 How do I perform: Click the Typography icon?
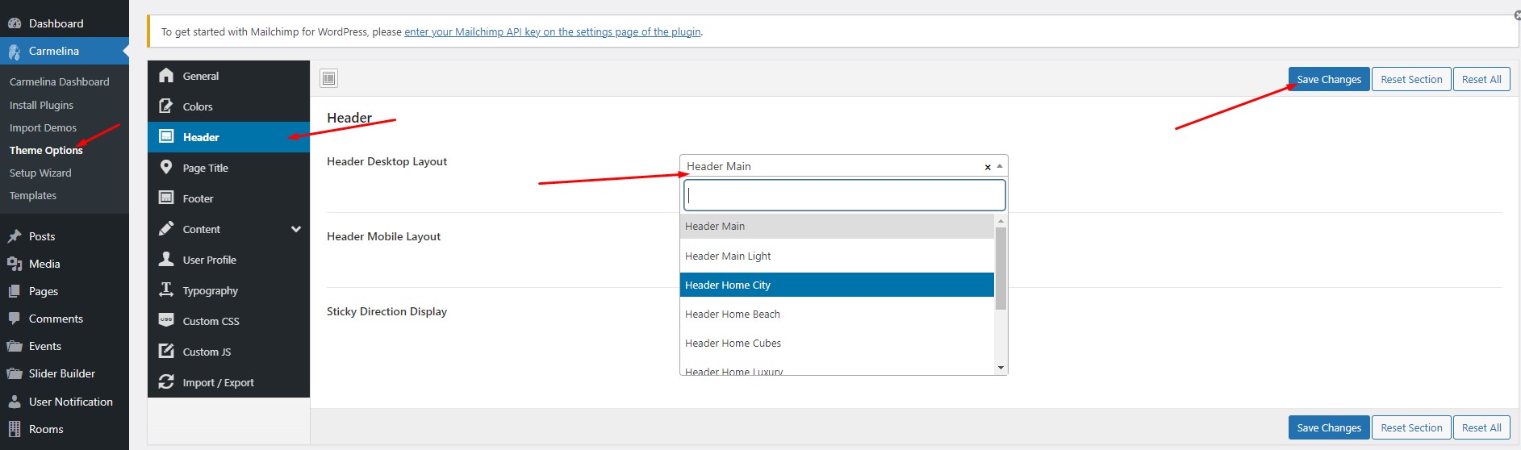pyautogui.click(x=166, y=290)
